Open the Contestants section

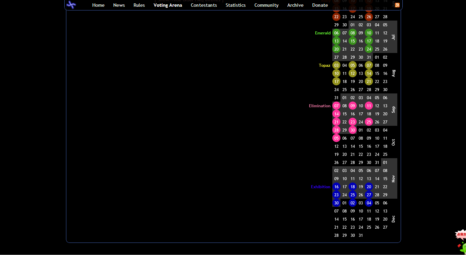pyautogui.click(x=204, y=5)
